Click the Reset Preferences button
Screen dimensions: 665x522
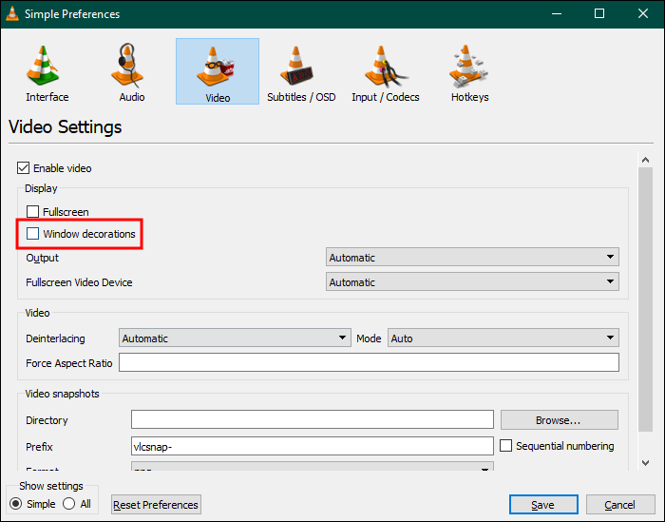(x=156, y=505)
